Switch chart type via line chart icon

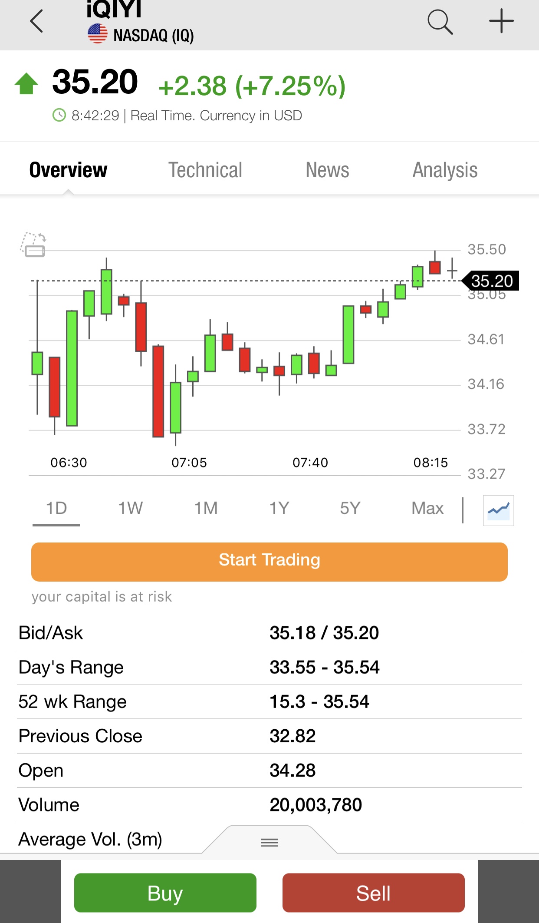click(498, 510)
